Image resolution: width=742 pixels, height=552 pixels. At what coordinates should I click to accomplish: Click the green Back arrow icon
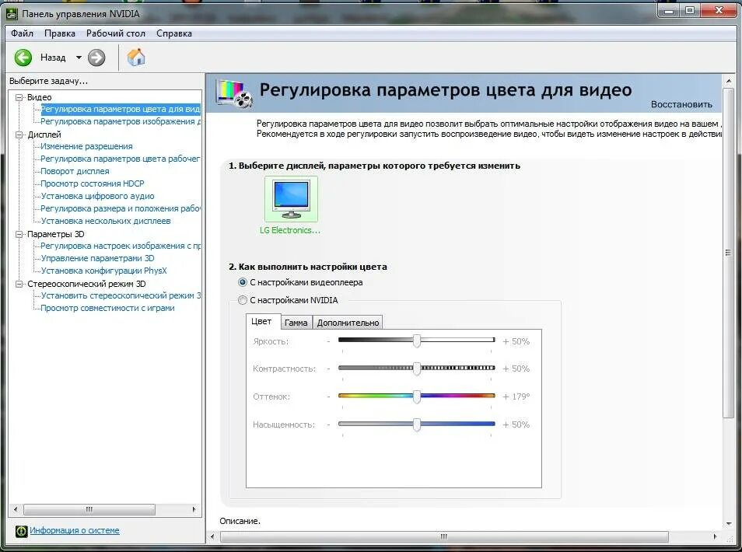[x=23, y=58]
